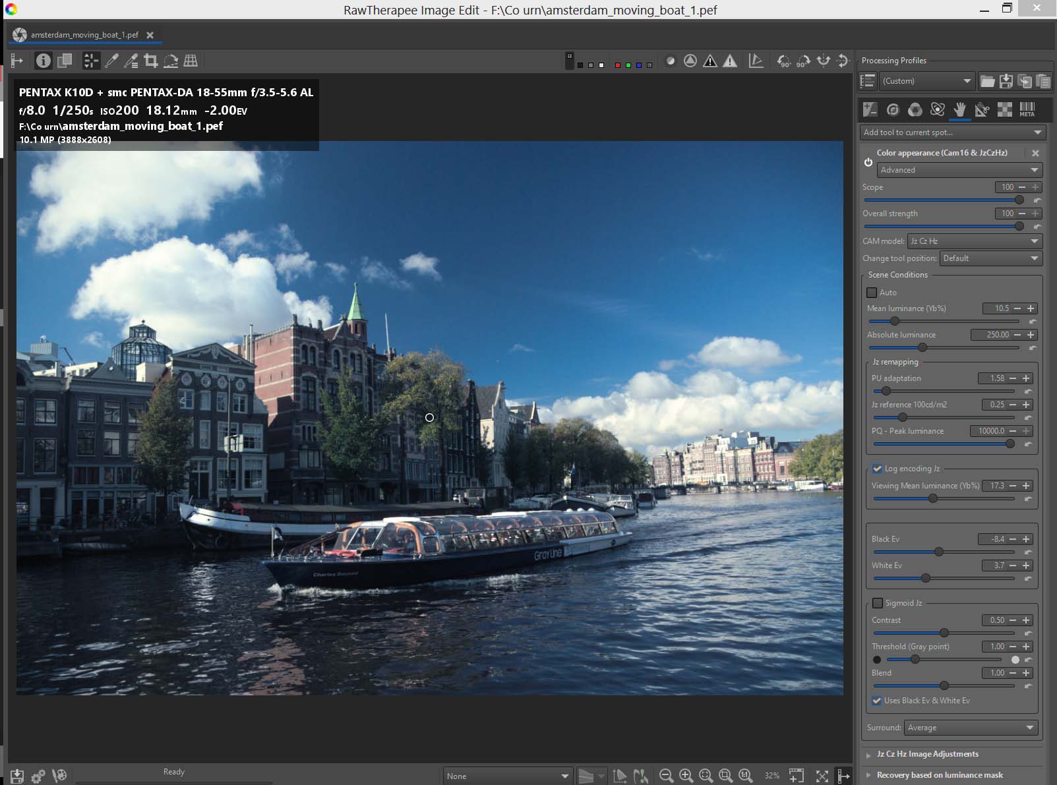Select the Crop tool in the toolbar
Image resolution: width=1057 pixels, height=785 pixels.
151,61
